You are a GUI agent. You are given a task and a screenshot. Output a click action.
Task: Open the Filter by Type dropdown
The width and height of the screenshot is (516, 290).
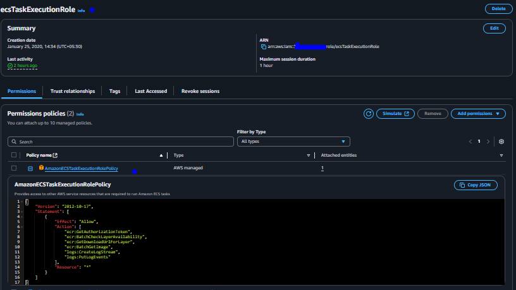[293, 142]
